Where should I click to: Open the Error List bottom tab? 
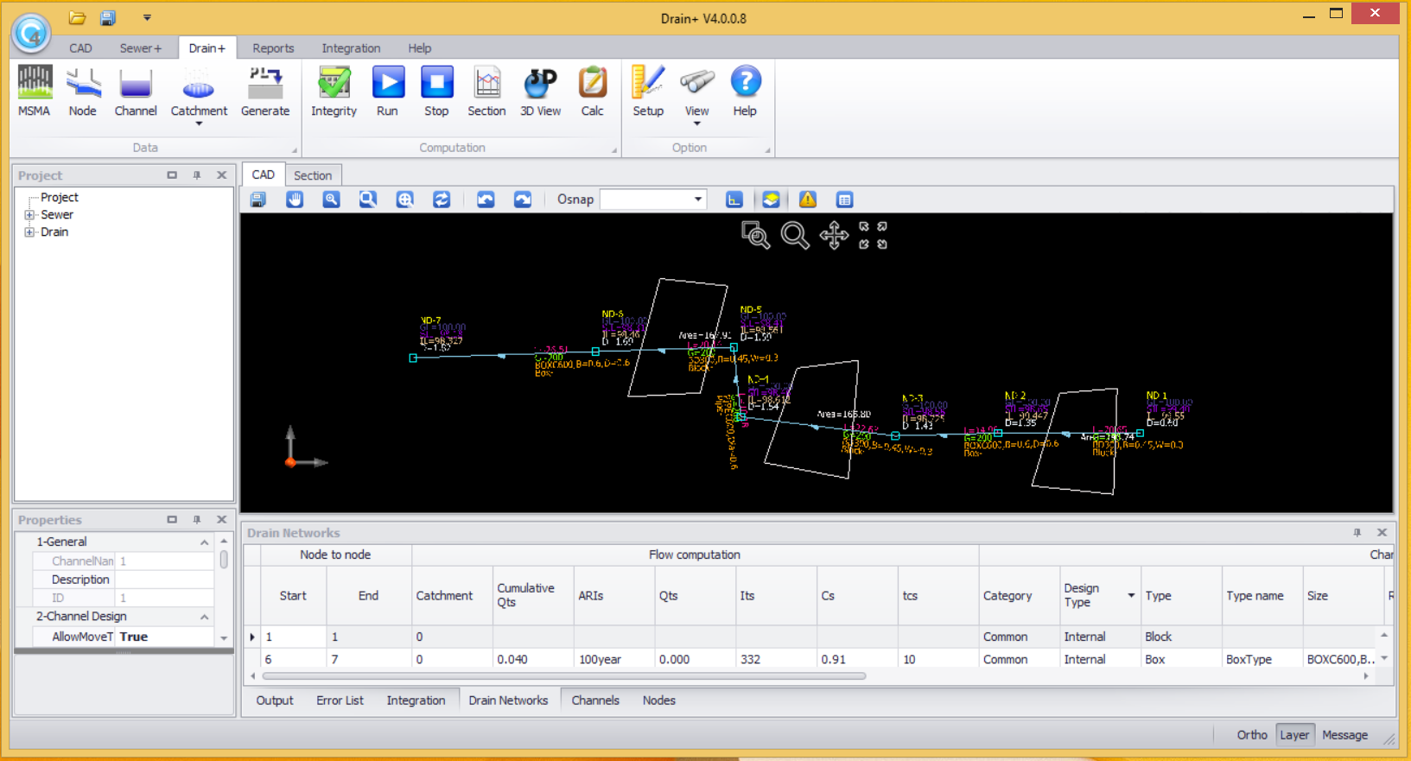point(340,701)
